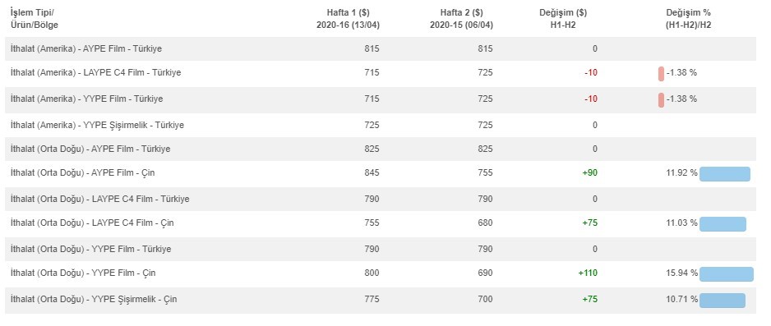Click the blue bar next to 15.94 %
This screenshot has width=771, height=326.
coord(727,274)
